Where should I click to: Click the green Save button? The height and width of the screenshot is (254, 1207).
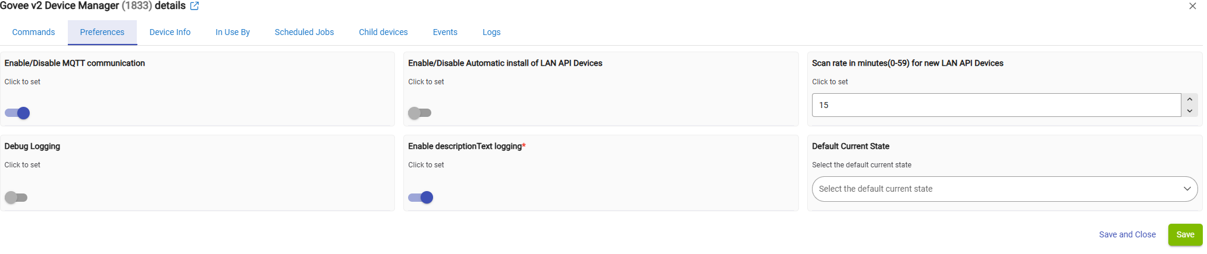(x=1185, y=234)
